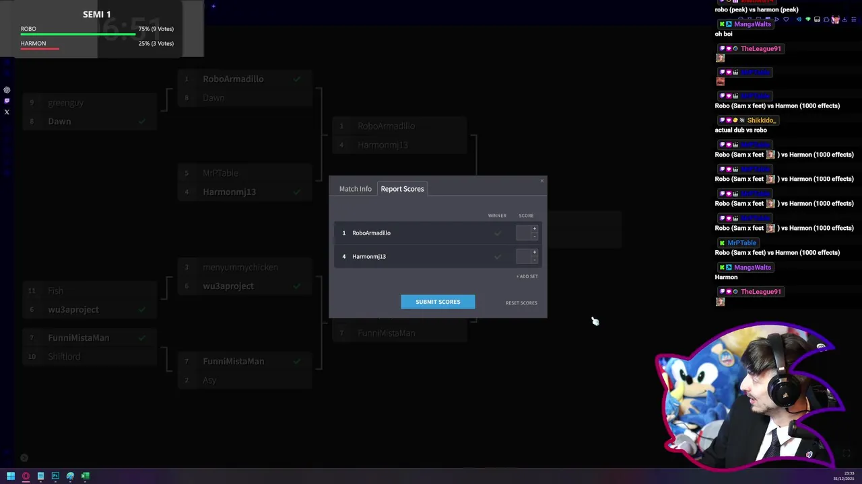
Task: Click menyummychicken in the background bracket
Action: (240, 268)
